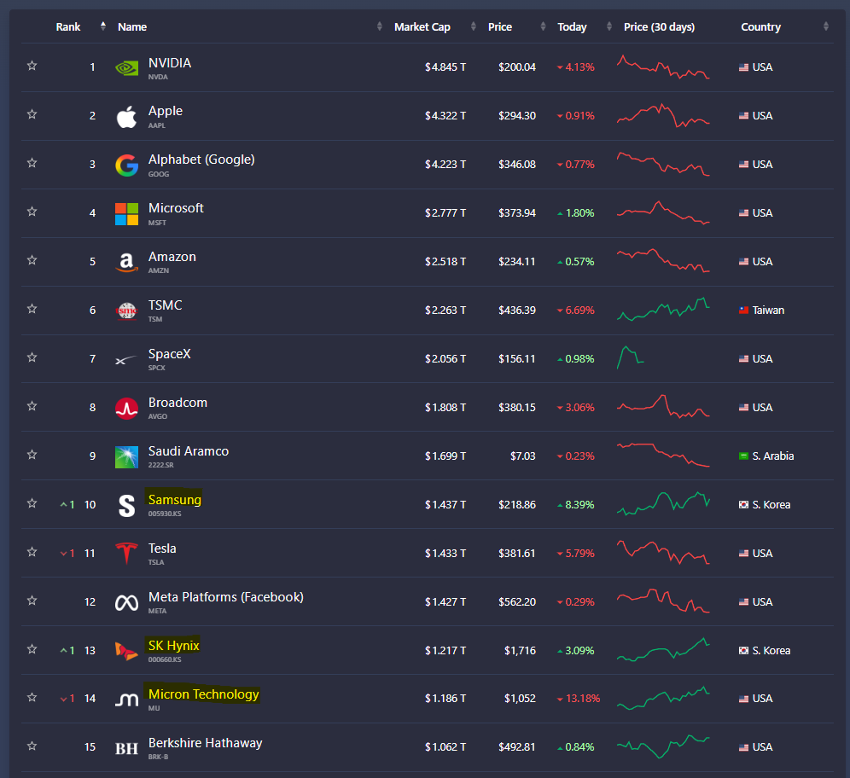
Task: Click TSMC's 30-day price sparkline chart
Action: coord(663,310)
